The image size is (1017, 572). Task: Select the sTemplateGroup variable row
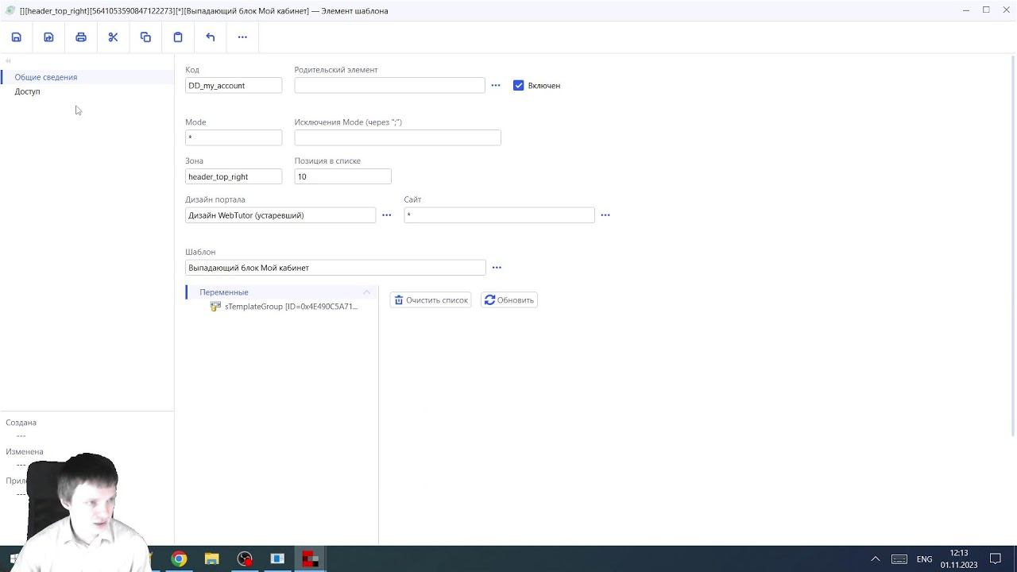pyautogui.click(x=291, y=307)
